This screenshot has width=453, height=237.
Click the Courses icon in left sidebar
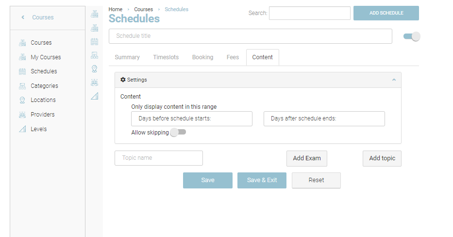click(22, 43)
